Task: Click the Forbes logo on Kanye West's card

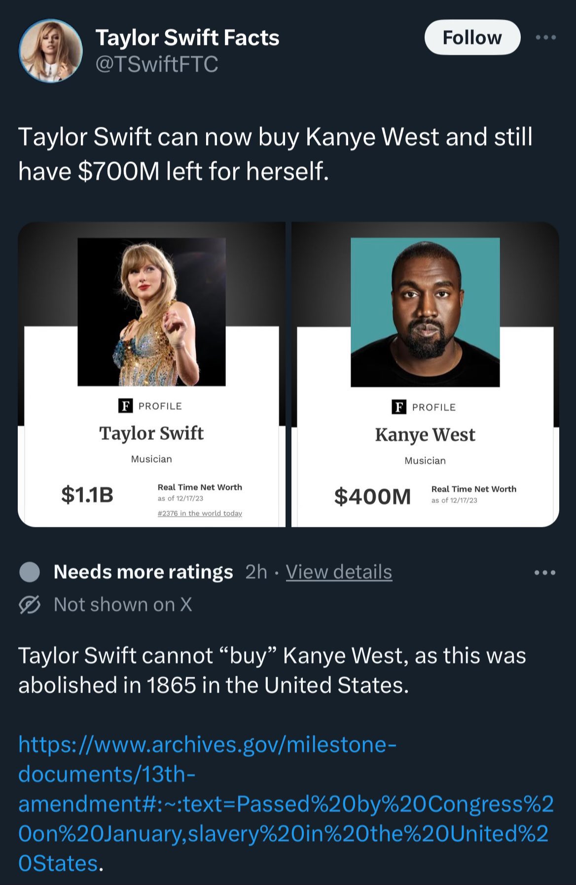Action: [398, 407]
